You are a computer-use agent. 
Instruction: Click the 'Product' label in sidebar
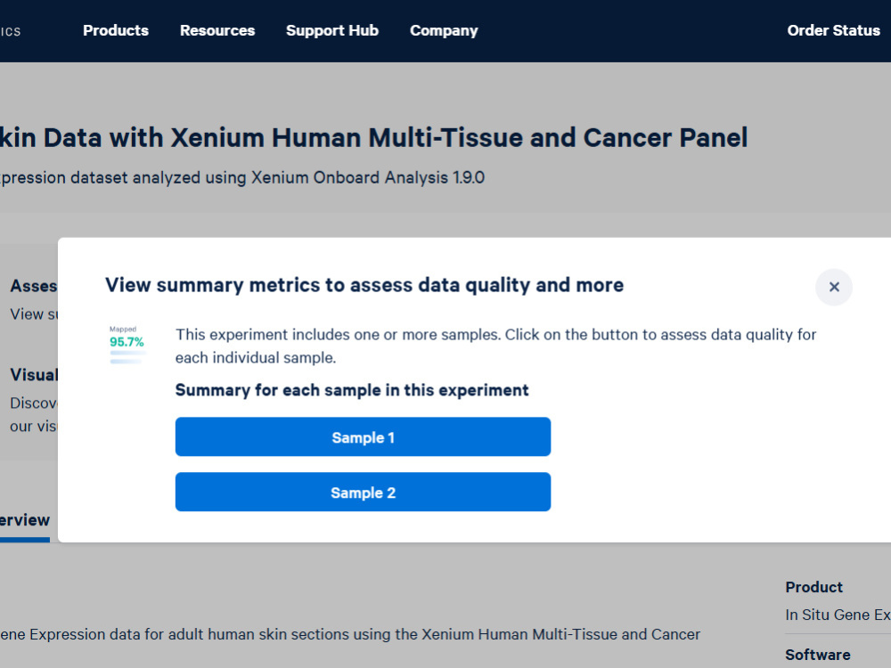click(813, 587)
